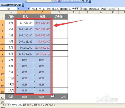Click the Name Box showing B2

8,9
